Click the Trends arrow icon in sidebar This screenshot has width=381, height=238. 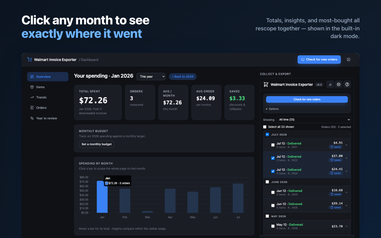pyautogui.click(x=32, y=97)
